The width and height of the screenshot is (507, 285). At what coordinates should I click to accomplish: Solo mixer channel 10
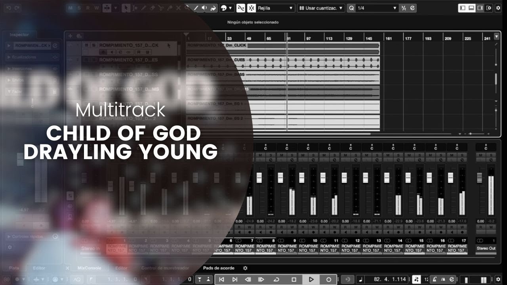pos(313,155)
